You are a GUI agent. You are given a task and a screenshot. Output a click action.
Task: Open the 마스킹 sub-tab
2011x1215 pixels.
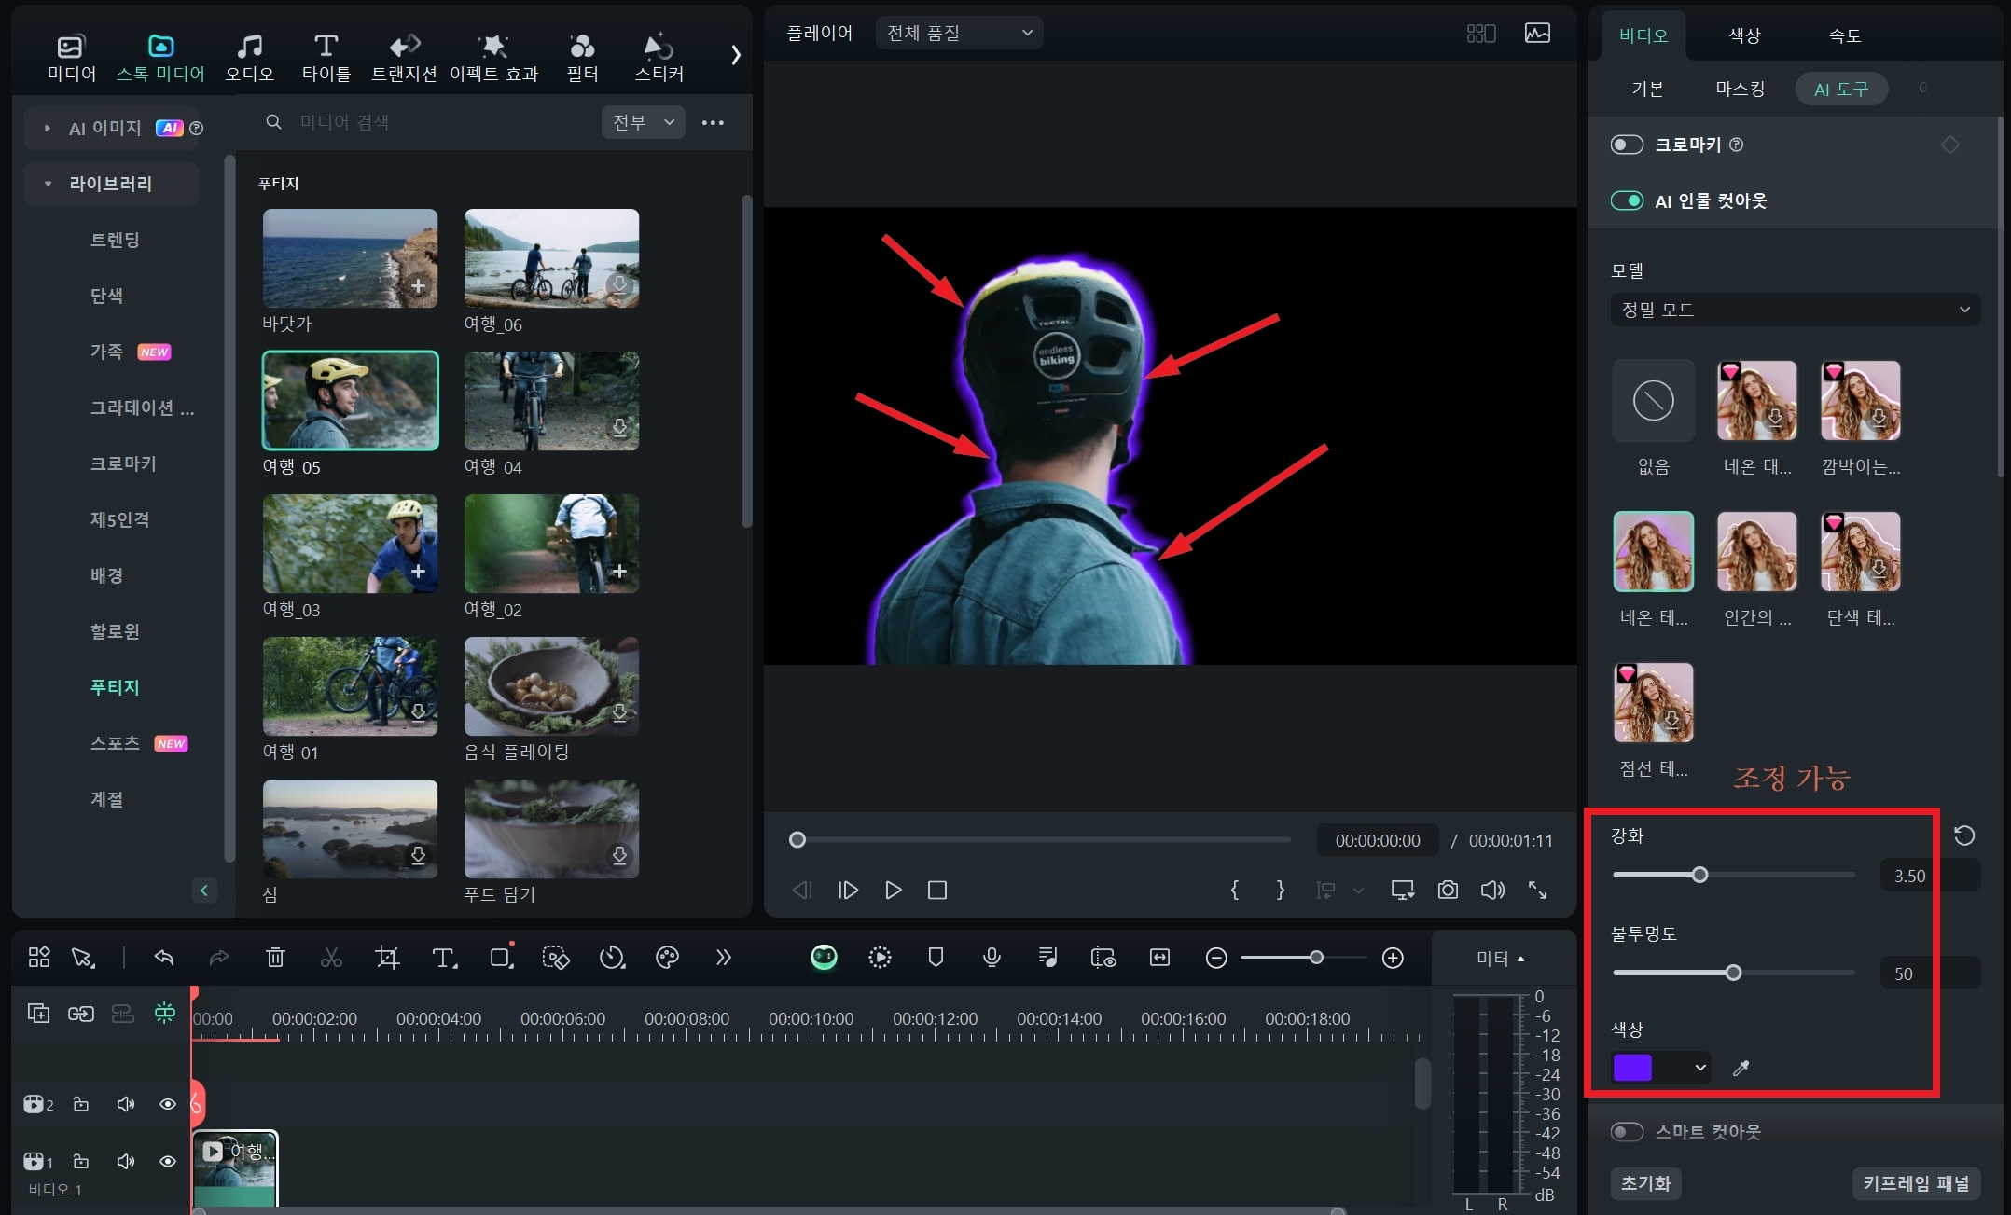click(1741, 89)
